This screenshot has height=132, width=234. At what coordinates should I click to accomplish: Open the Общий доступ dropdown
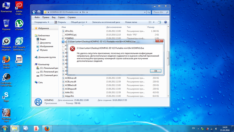pos(79,22)
